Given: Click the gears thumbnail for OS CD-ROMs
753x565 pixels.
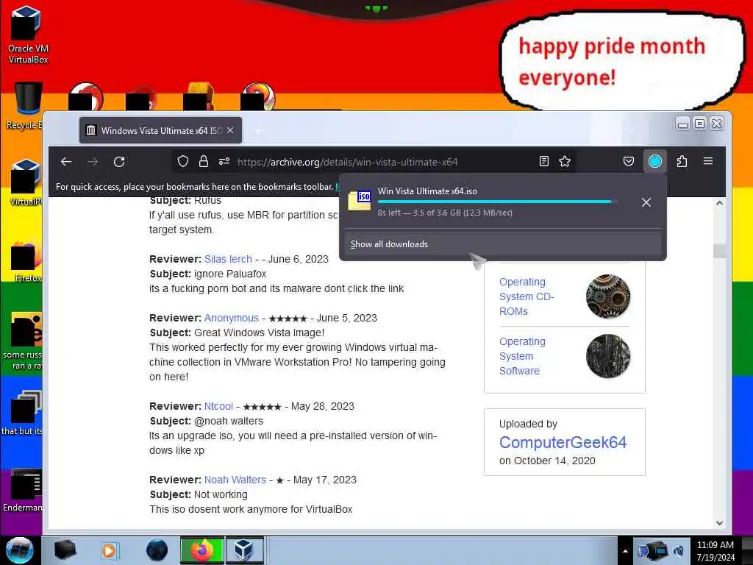Looking at the screenshot, I should click(x=608, y=296).
